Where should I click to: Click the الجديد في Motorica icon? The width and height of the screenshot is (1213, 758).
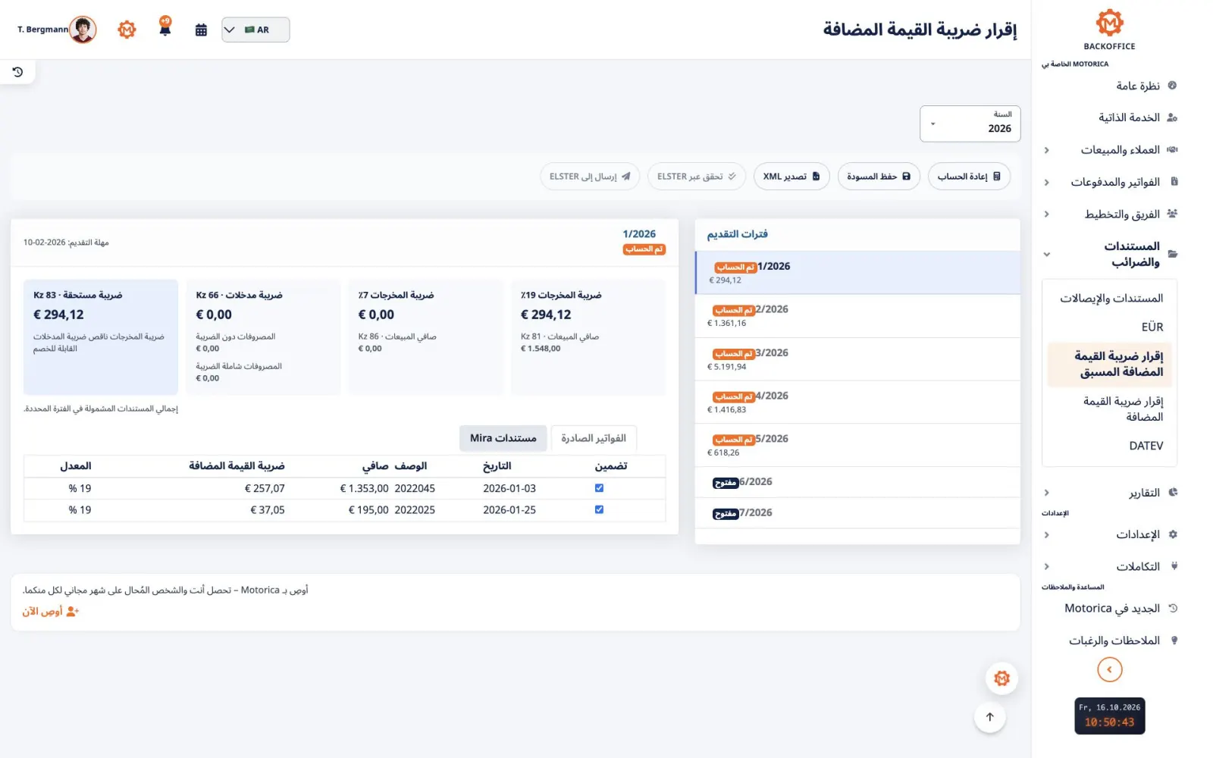(x=1173, y=608)
